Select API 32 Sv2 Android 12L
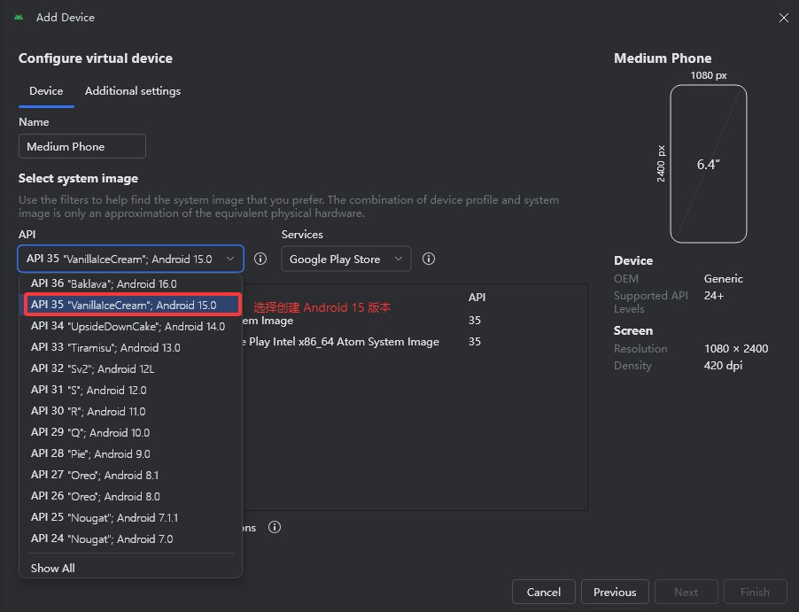Image resolution: width=799 pixels, height=612 pixels. coord(130,369)
